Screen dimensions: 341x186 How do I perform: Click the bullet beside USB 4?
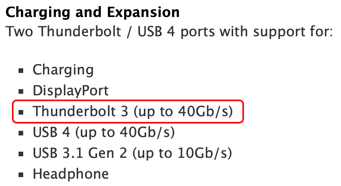coord(21,133)
